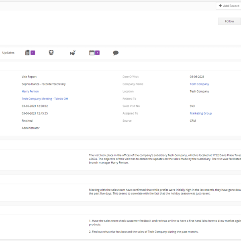241x241 pixels.
Task: Open the Marketing Group assignee link
Action: pos(200,113)
